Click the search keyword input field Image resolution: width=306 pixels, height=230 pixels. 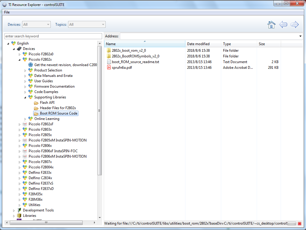click(x=53, y=36)
